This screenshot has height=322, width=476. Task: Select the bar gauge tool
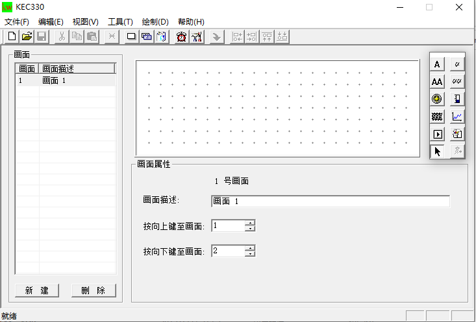(x=457, y=98)
